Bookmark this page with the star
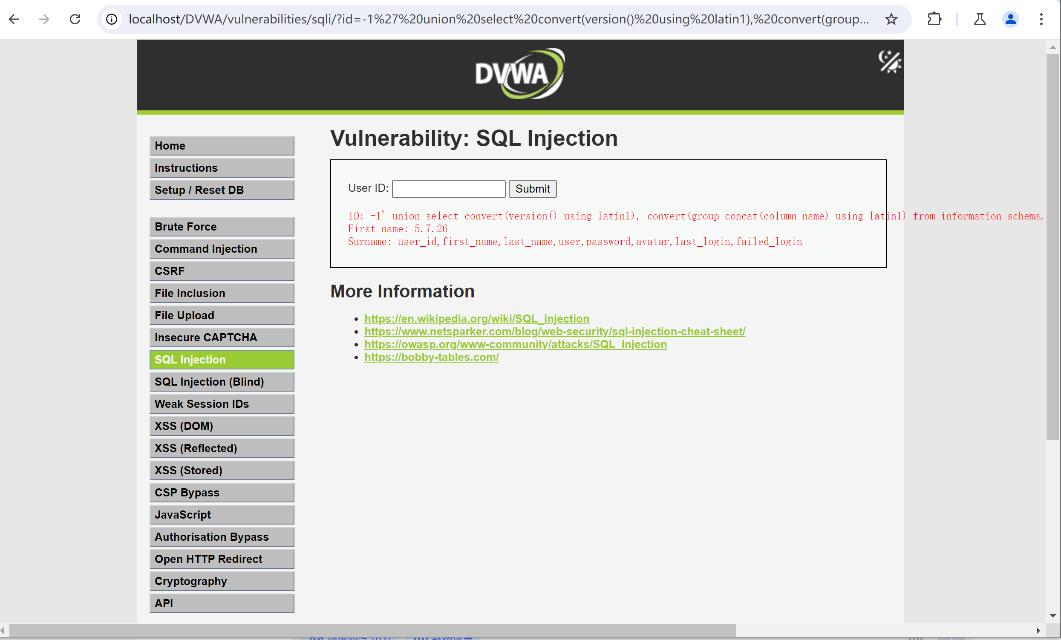1061x640 pixels. click(891, 19)
